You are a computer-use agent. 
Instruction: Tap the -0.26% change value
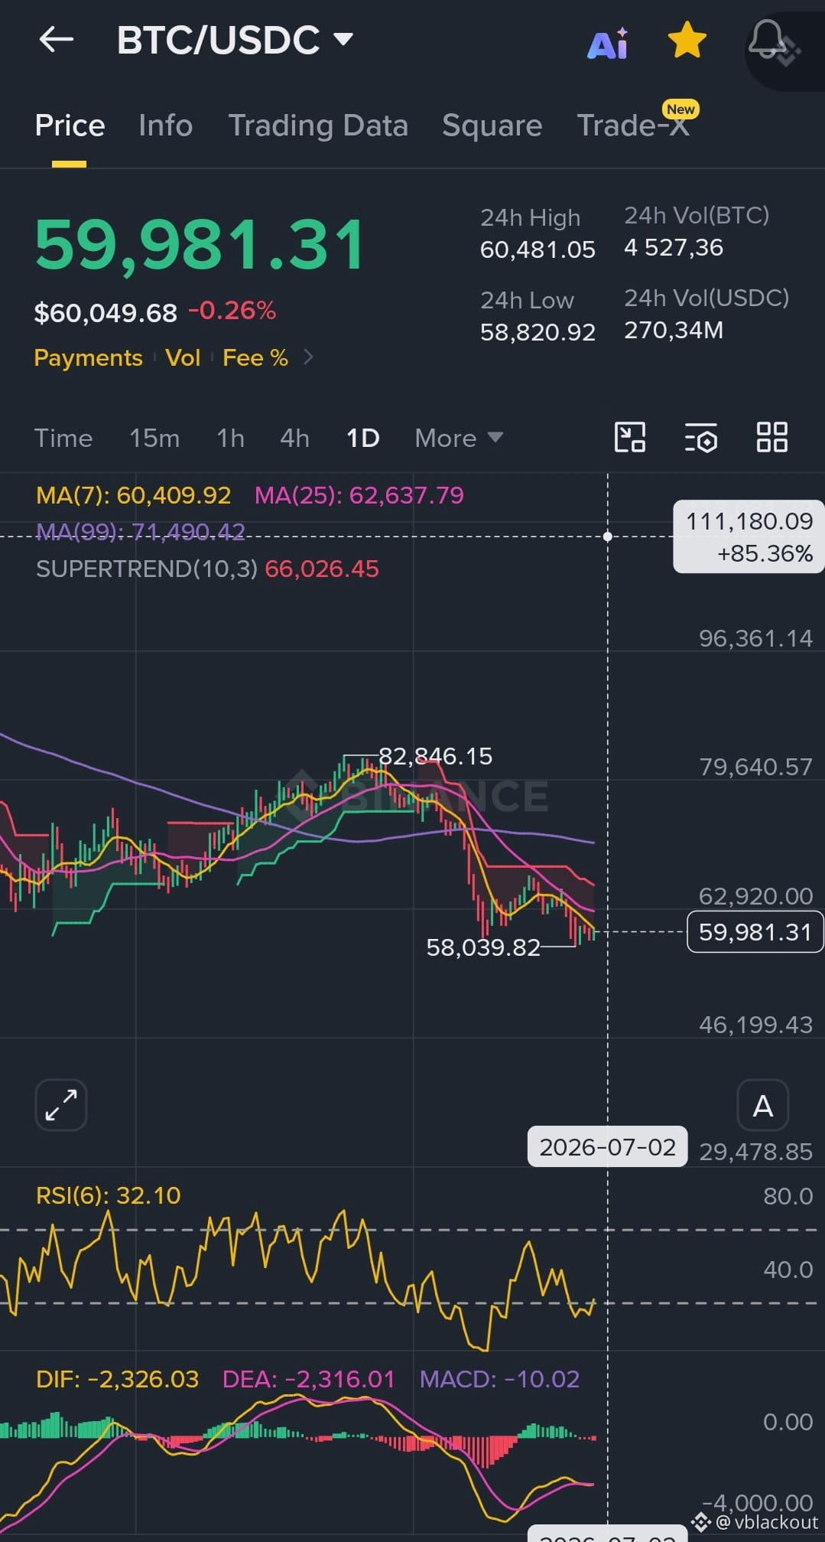(x=232, y=311)
